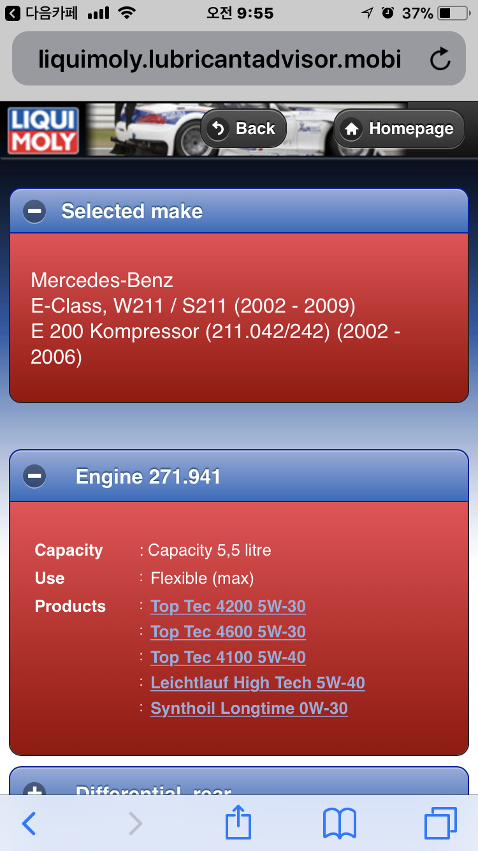This screenshot has height=851, width=478.
Task: Tap the race car banner image
Action: [x=245, y=130]
